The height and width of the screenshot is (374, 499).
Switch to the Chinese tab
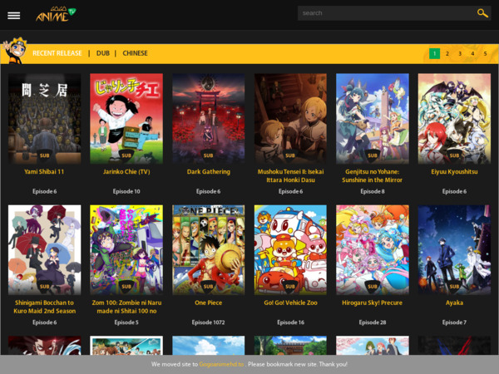[x=135, y=53]
